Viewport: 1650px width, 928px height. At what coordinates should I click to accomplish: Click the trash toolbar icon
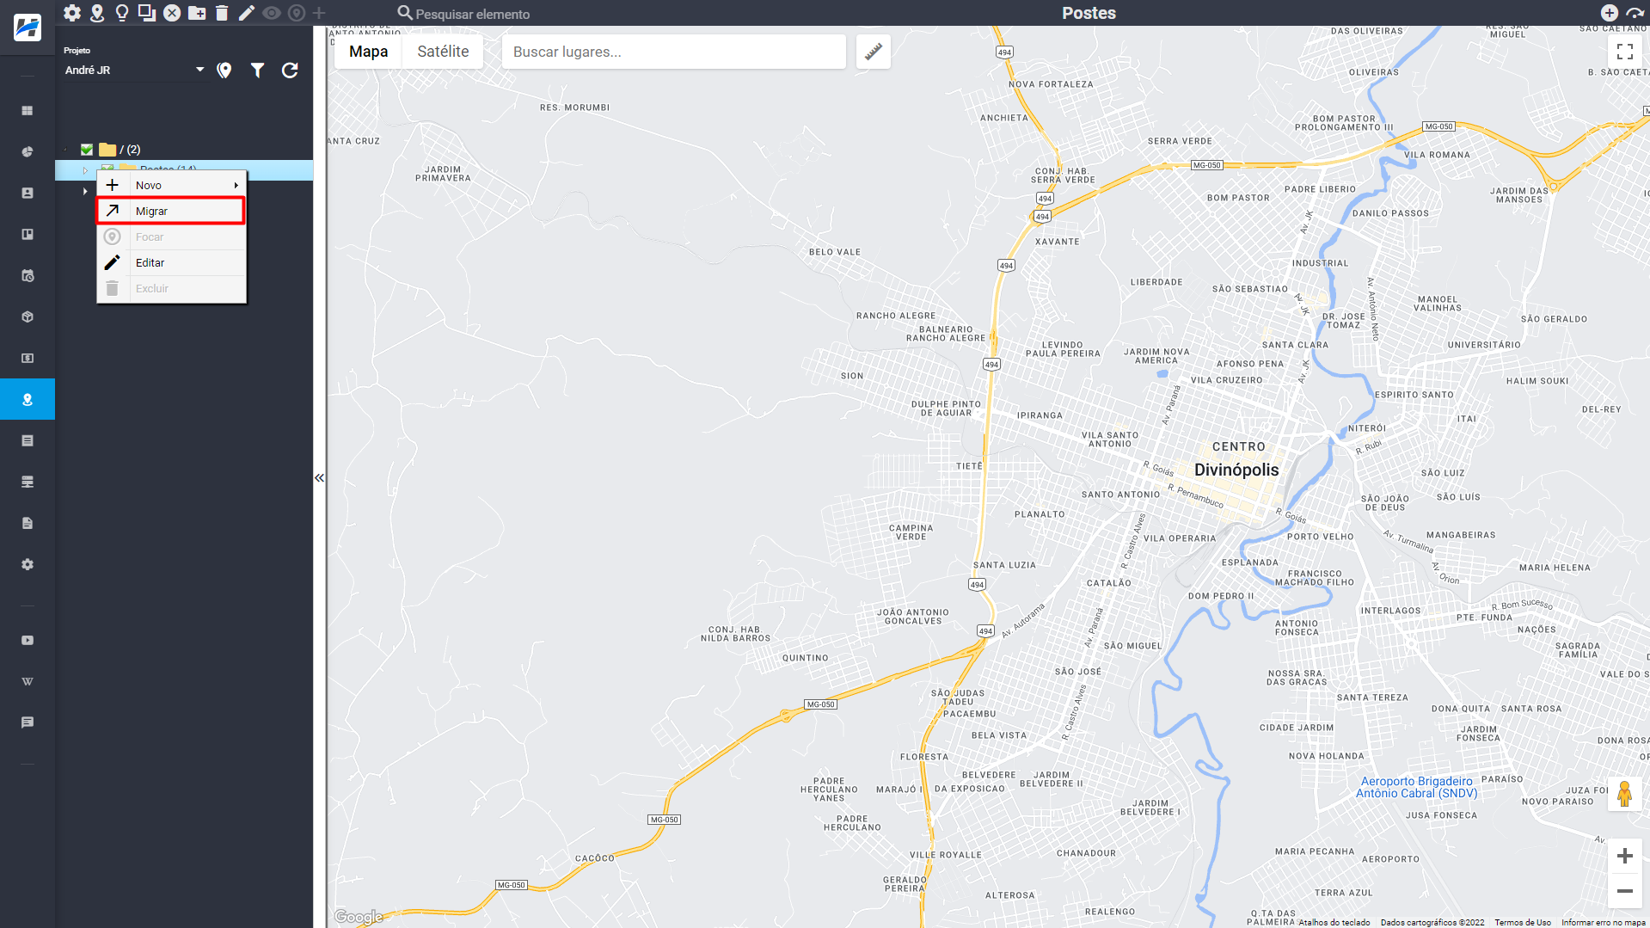(222, 13)
